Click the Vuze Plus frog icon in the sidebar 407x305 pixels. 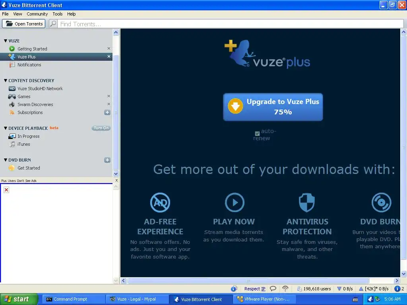tap(12, 56)
